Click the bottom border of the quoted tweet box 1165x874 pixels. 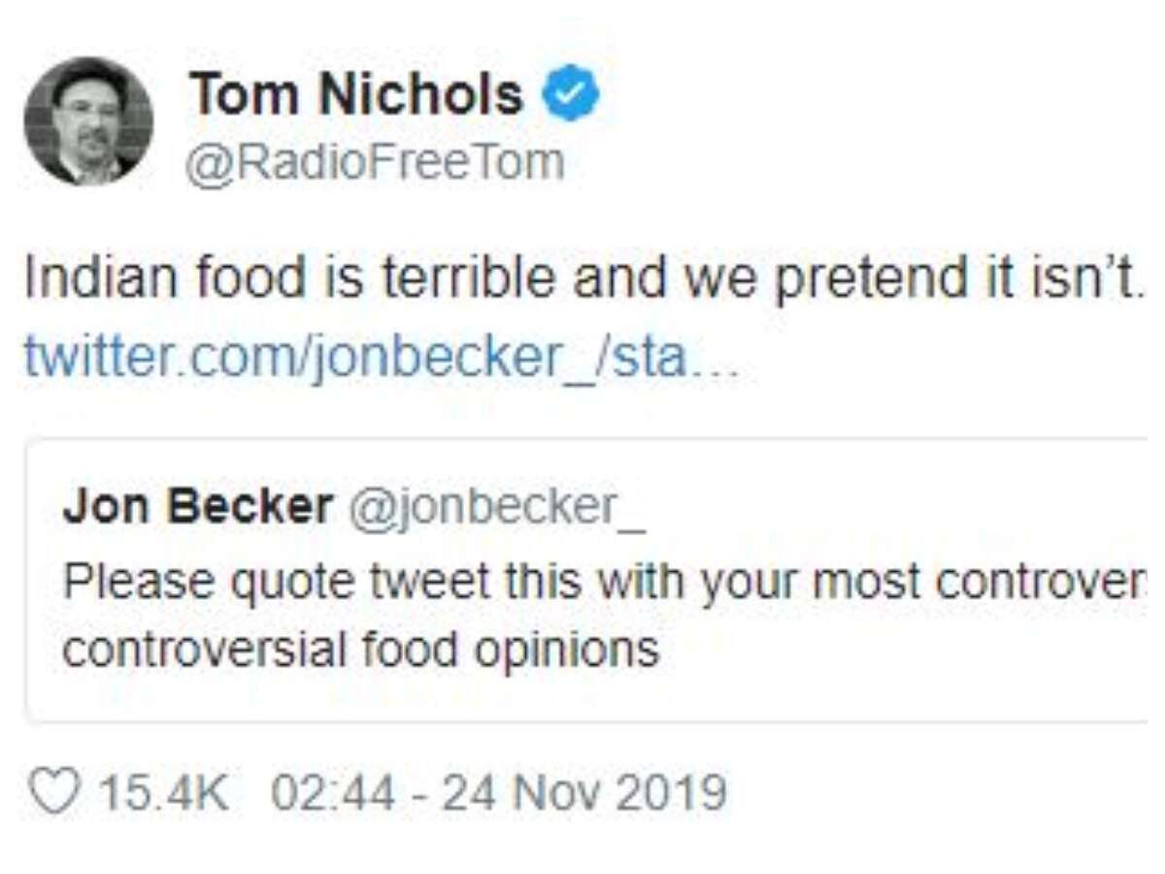click(582, 721)
